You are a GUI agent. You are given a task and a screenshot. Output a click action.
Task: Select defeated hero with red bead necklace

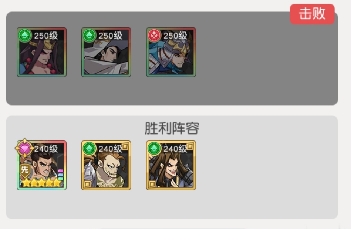click(42, 52)
